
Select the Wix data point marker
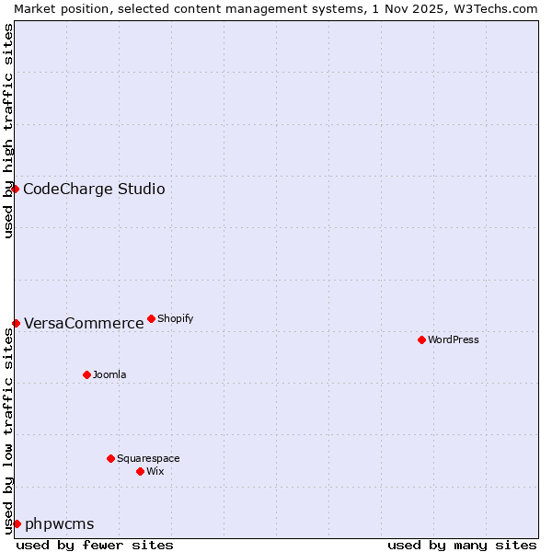pos(140,471)
